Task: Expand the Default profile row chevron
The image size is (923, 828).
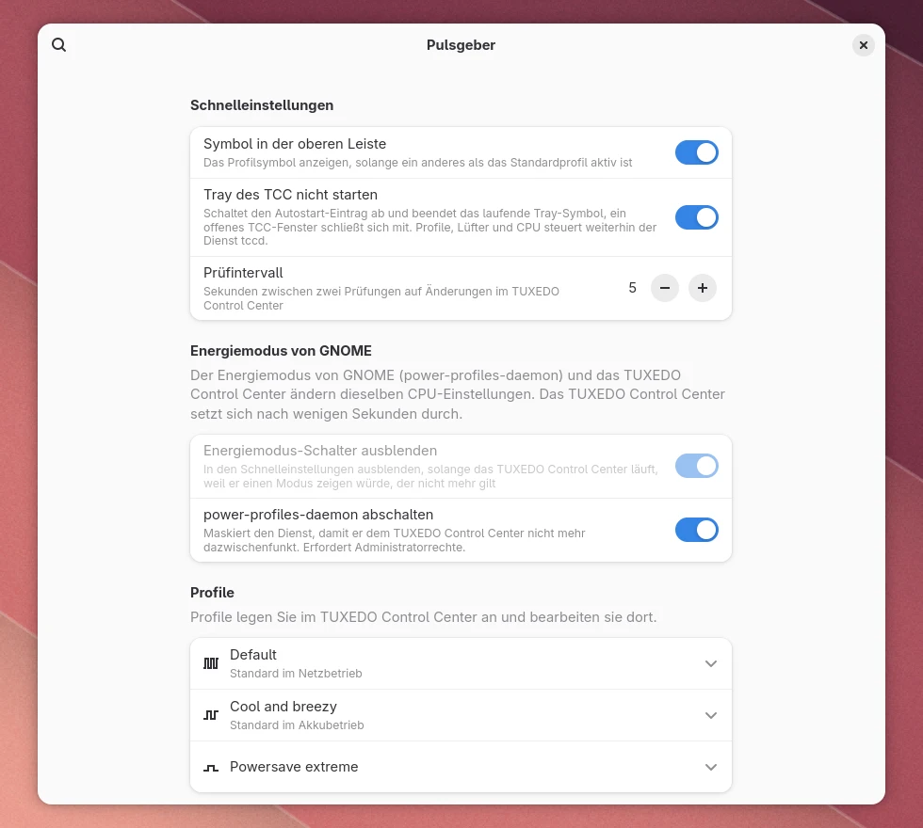Action: point(710,664)
